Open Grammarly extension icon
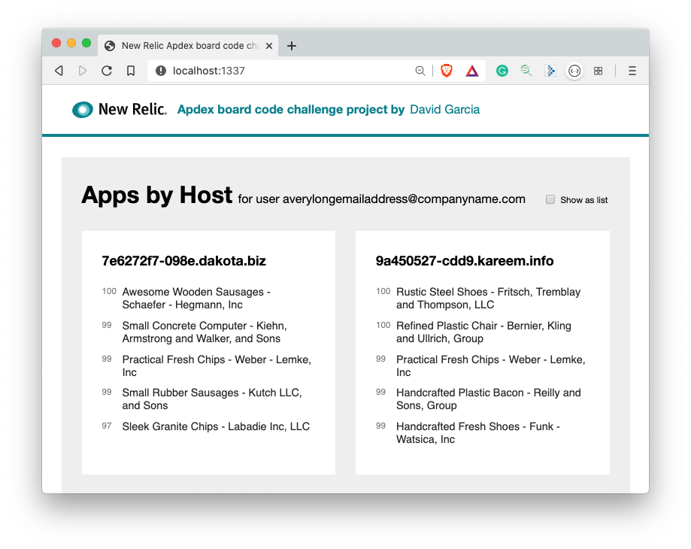This screenshot has height=549, width=691. [502, 71]
